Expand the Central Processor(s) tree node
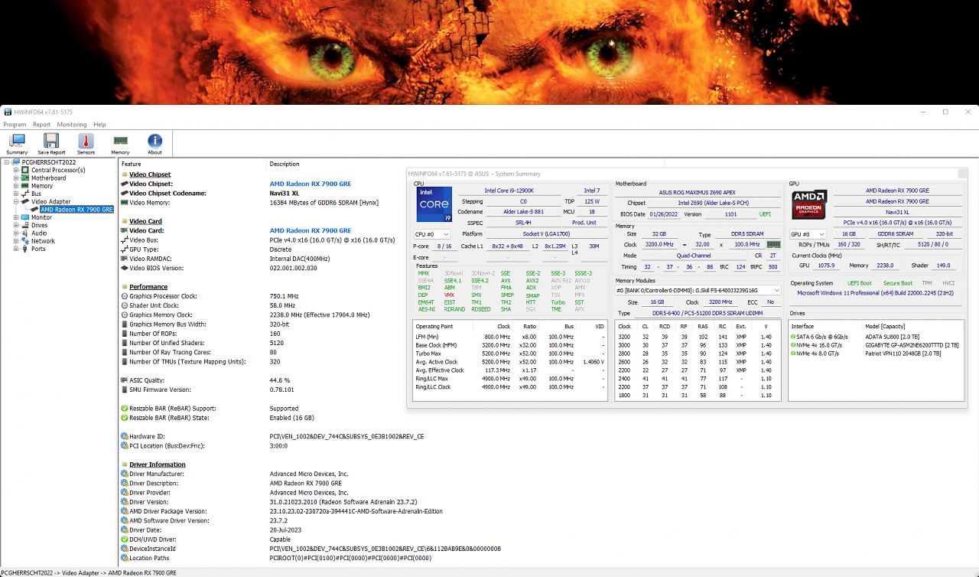This screenshot has width=979, height=577. pos(16,170)
